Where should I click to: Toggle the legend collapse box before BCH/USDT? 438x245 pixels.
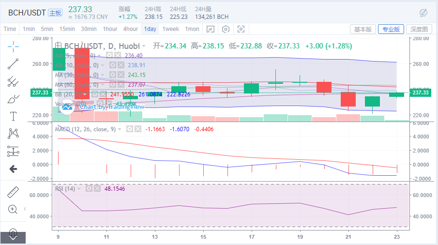(58, 46)
